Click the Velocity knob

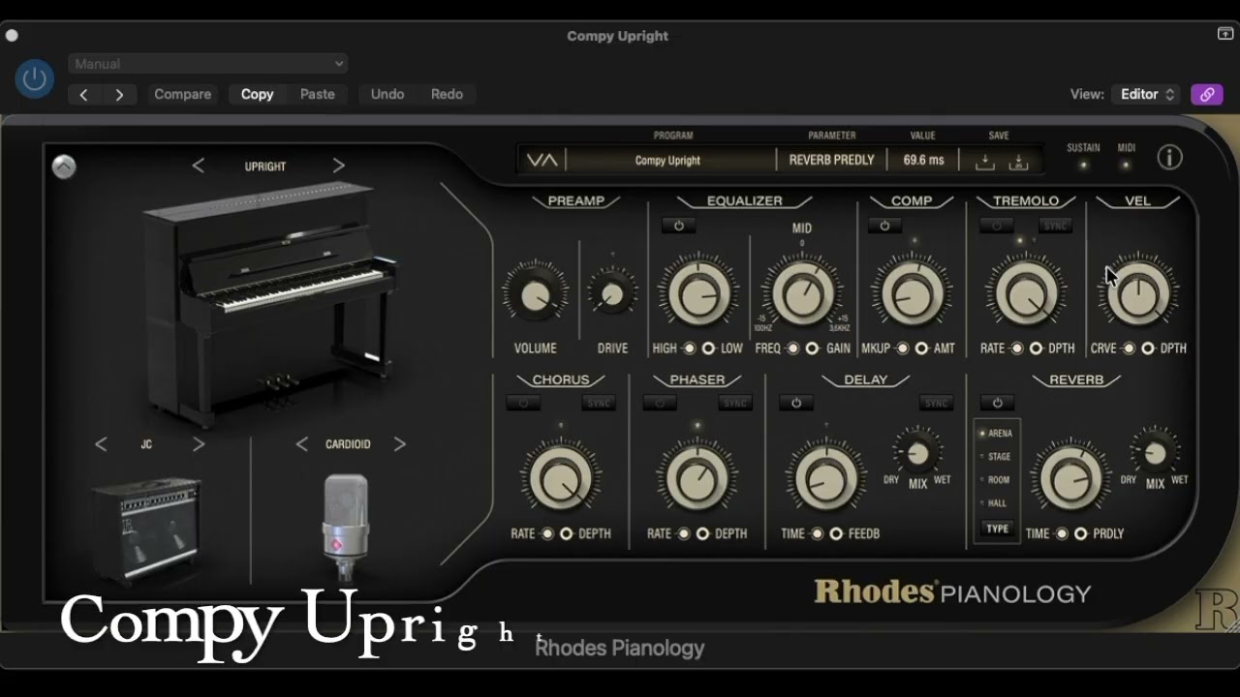tap(1138, 294)
